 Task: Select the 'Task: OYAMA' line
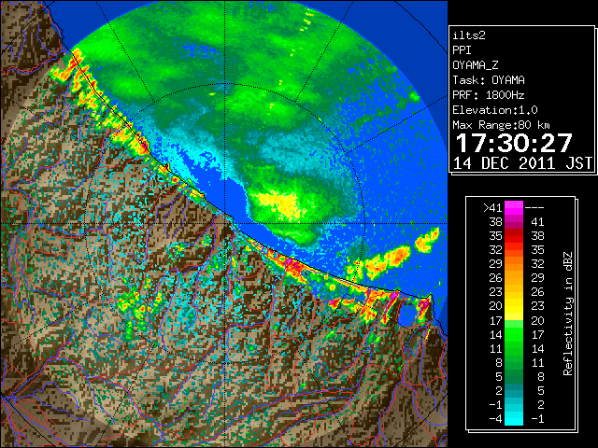(x=489, y=80)
